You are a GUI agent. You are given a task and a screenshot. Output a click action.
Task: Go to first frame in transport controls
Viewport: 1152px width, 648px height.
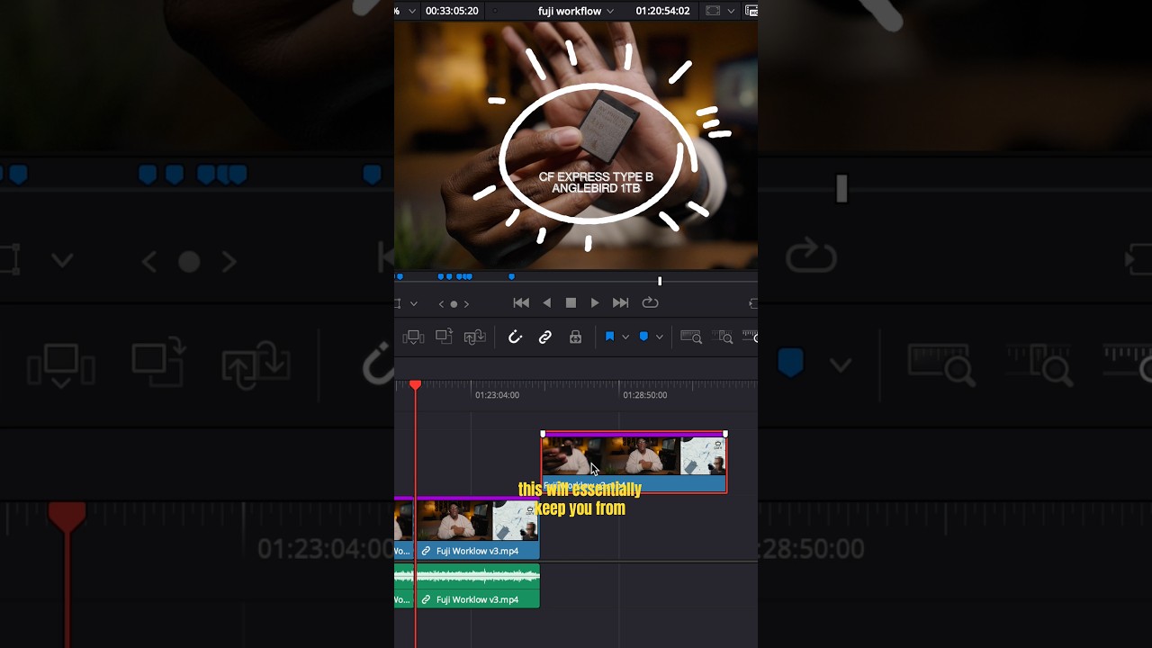[x=520, y=303]
